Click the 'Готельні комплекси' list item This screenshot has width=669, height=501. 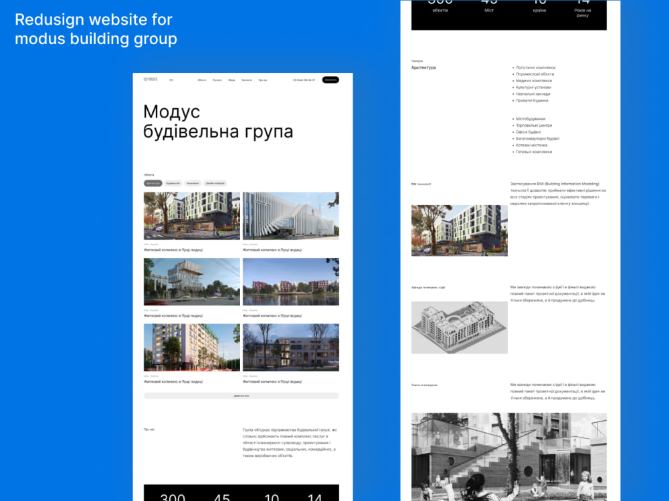point(533,152)
